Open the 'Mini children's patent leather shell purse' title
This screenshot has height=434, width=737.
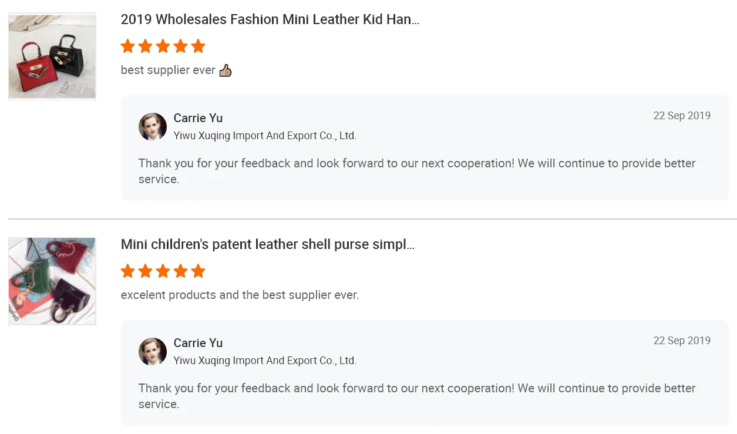click(x=268, y=244)
